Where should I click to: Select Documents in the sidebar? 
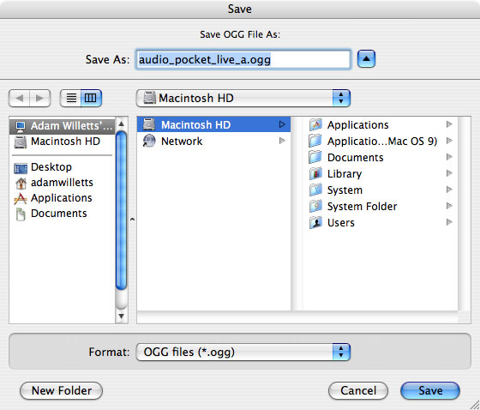(x=62, y=214)
